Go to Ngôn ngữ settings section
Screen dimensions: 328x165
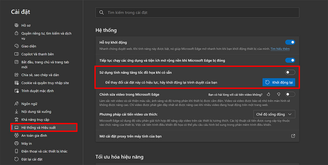point(29,104)
